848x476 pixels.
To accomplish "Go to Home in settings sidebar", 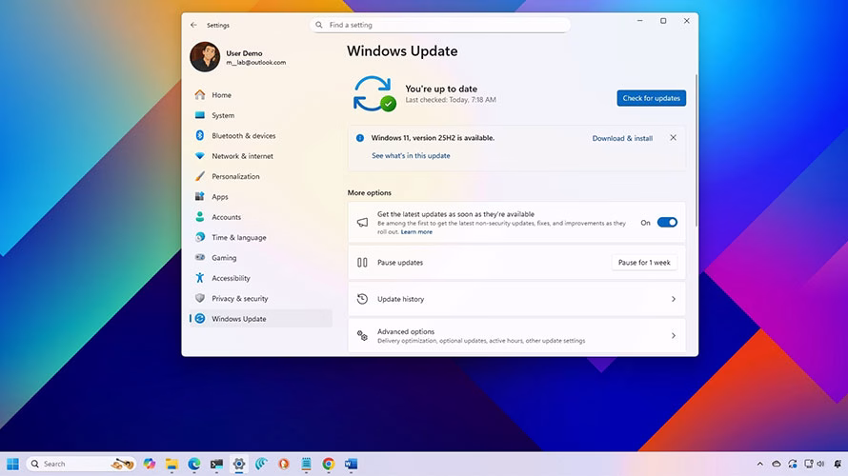I will point(221,95).
